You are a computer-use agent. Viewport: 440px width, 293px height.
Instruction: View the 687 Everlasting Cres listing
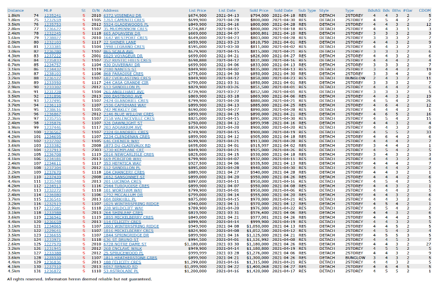[x=129, y=78]
